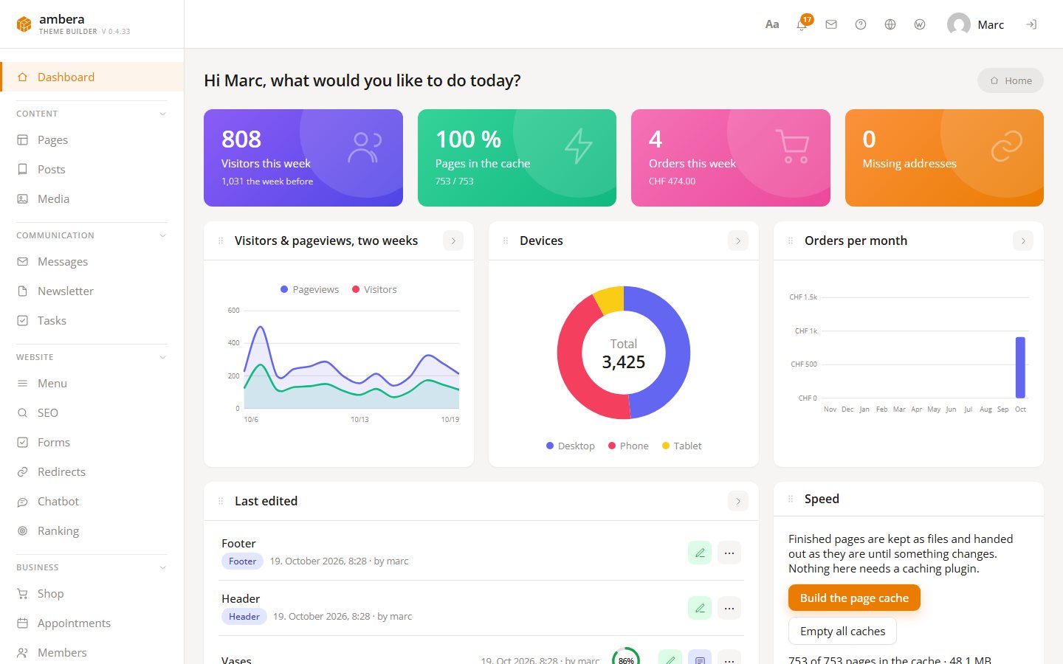The height and width of the screenshot is (664, 1063).
Task: Click the October bar in Orders chart
Action: tap(1020, 367)
